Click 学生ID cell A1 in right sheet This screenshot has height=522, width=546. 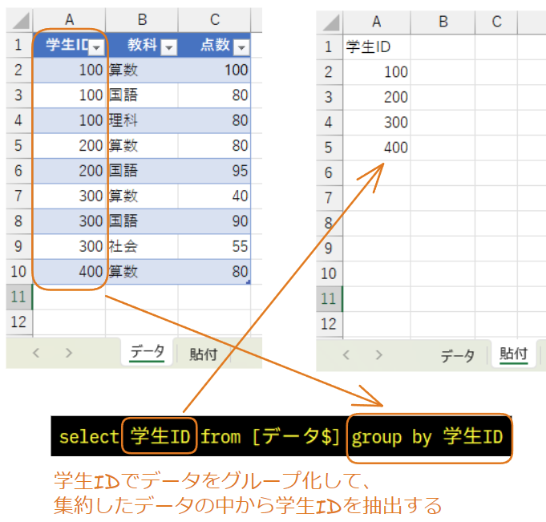tap(376, 47)
